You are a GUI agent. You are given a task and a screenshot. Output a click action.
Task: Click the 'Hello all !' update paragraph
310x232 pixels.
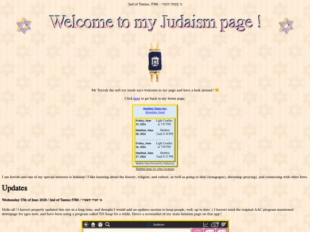click(x=148, y=212)
